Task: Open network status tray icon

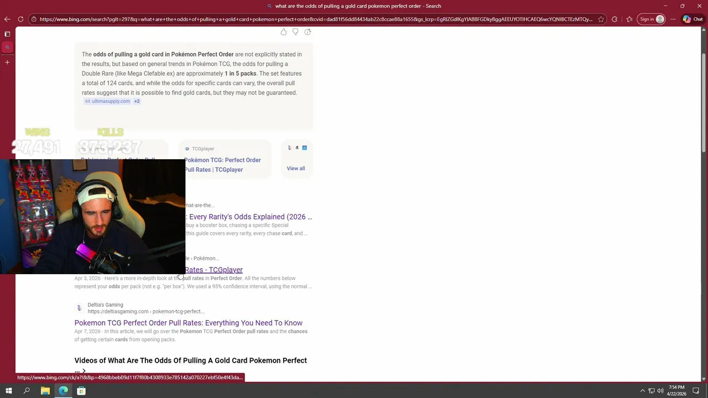Action: [652, 391]
